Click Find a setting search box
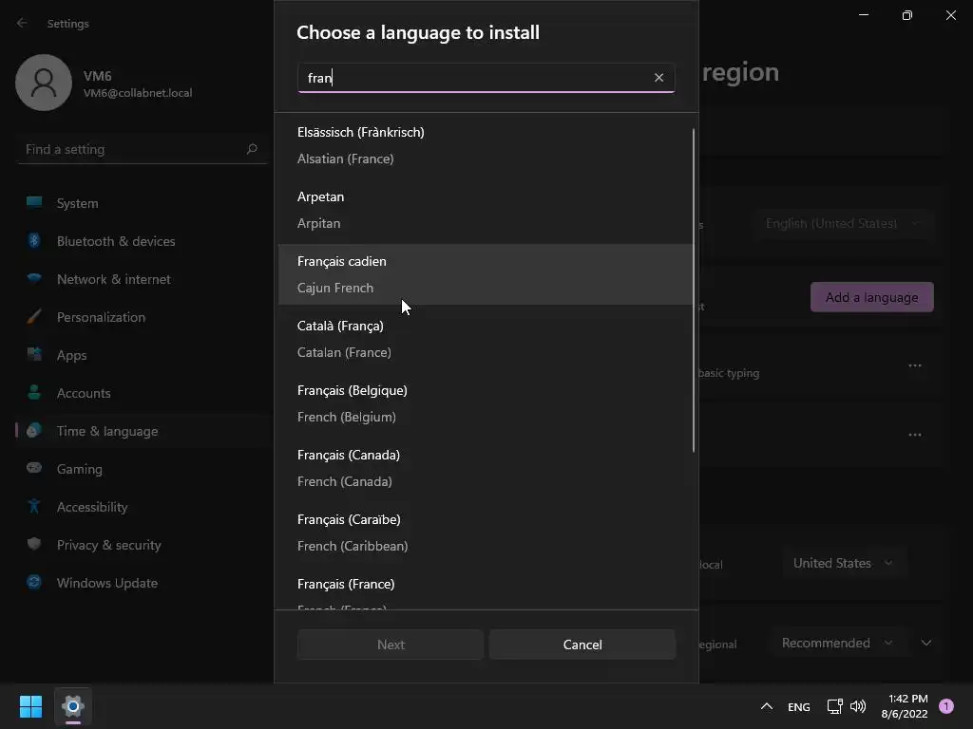973x729 pixels. coord(143,149)
